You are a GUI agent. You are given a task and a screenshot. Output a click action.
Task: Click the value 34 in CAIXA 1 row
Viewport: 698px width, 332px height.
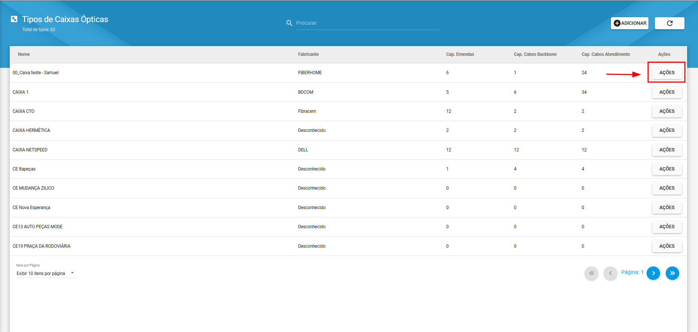click(x=584, y=92)
